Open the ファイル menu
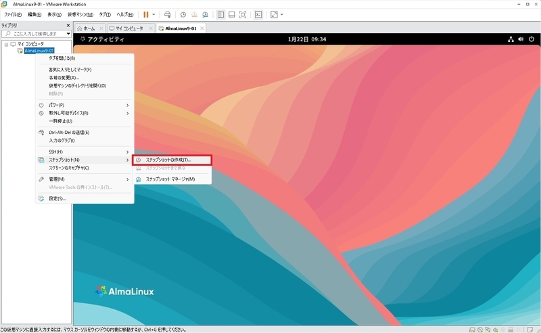 tap(13, 14)
